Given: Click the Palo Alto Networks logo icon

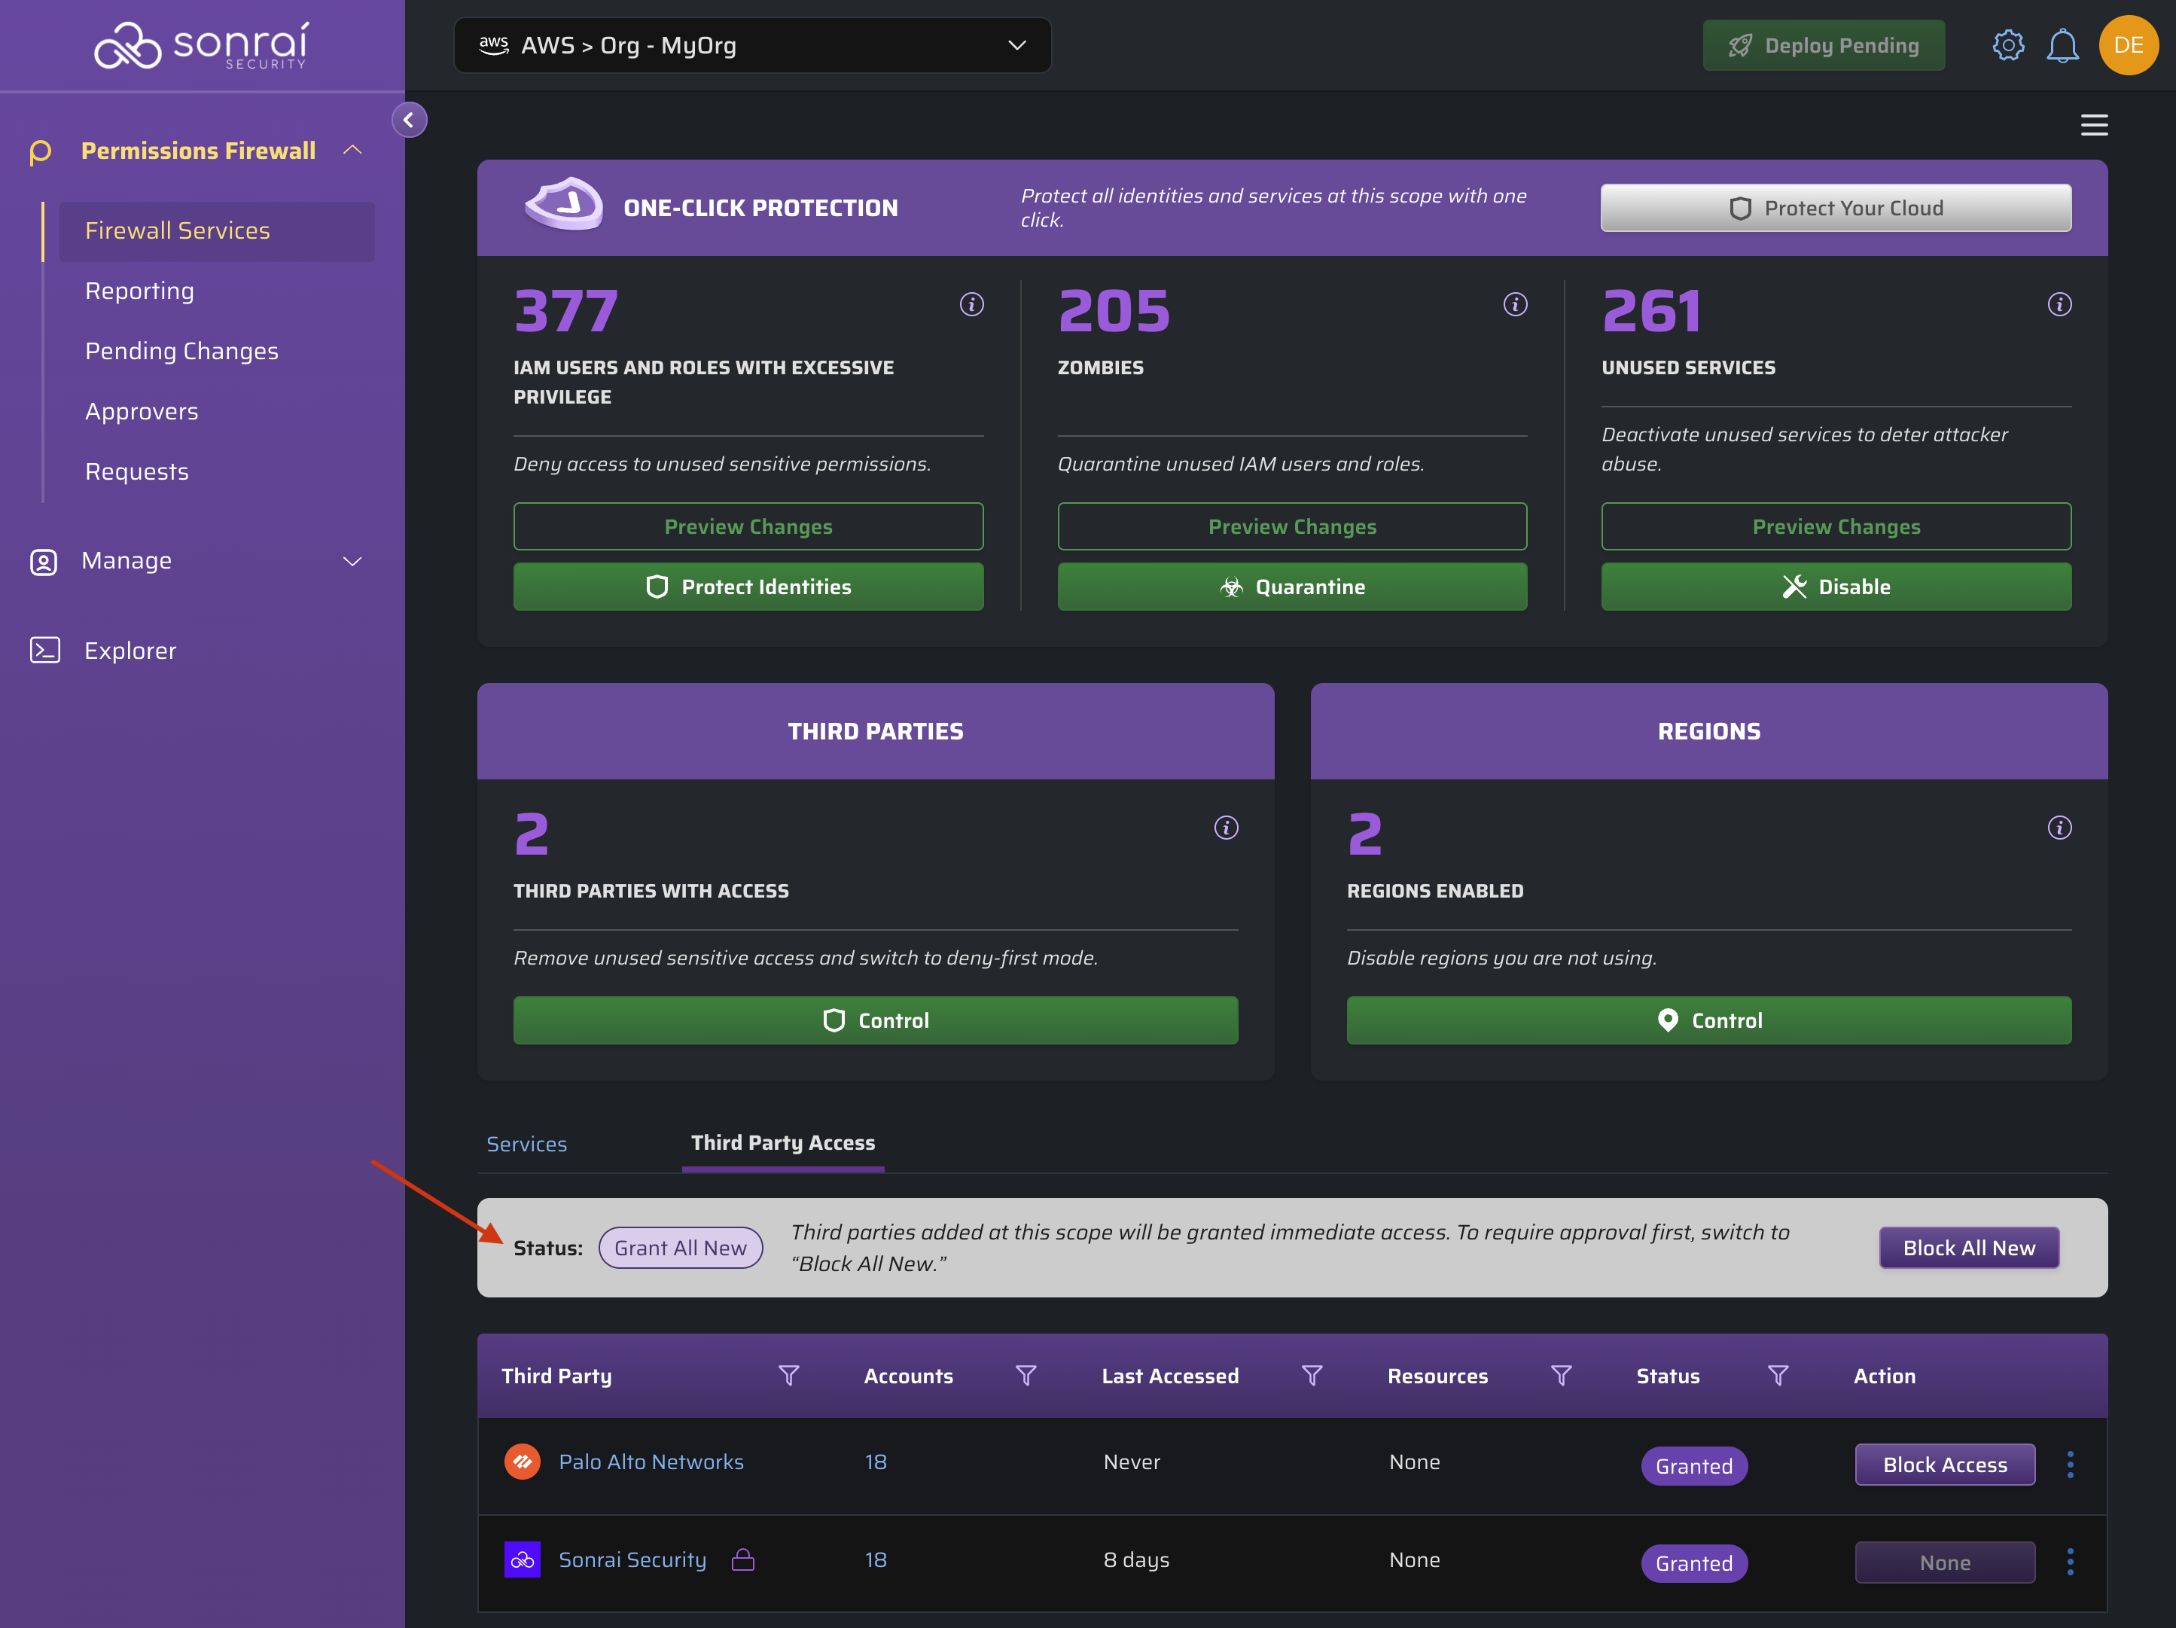Looking at the screenshot, I should pos(523,1462).
